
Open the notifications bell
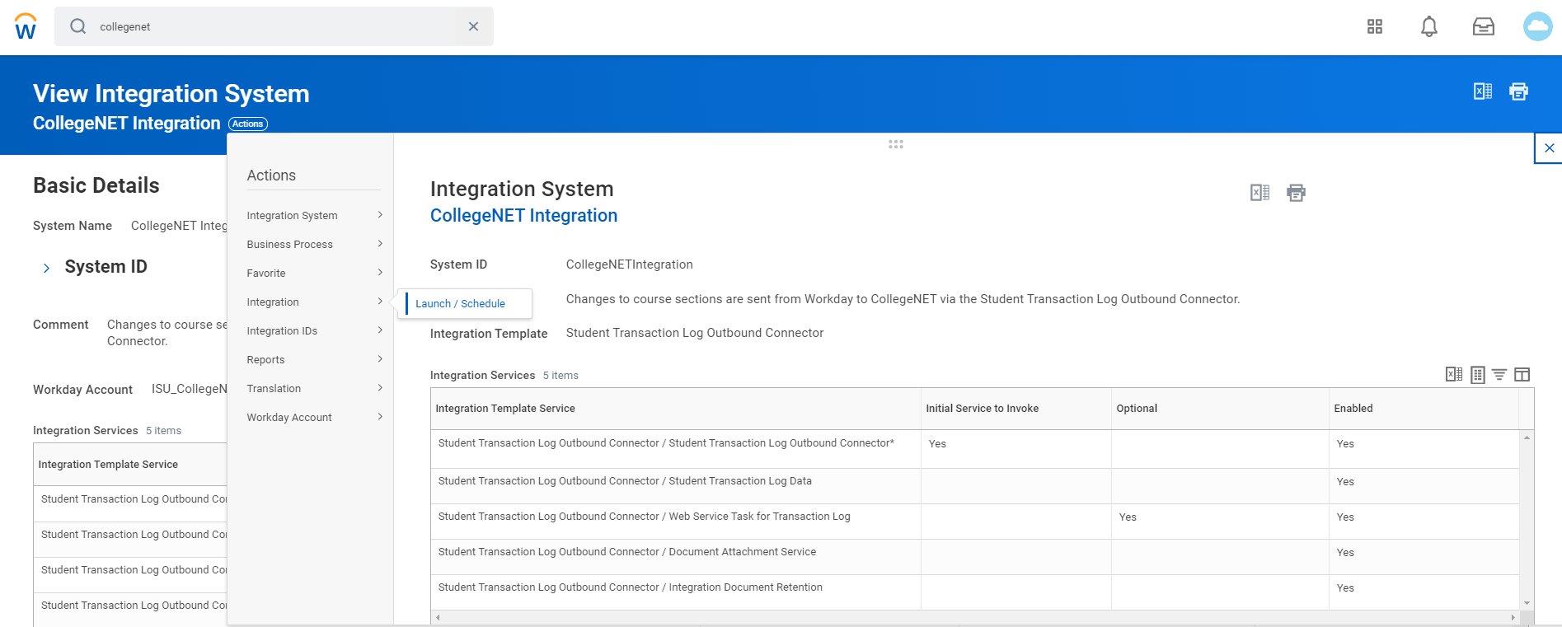click(x=1429, y=26)
